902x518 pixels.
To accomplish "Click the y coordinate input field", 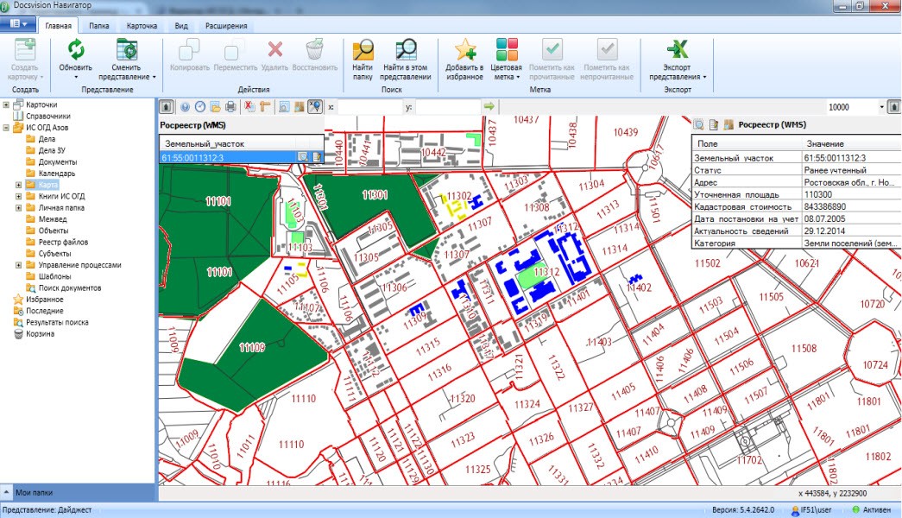I will pos(448,107).
